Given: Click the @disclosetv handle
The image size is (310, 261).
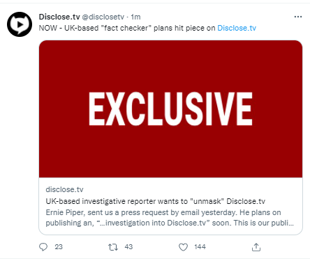Looking at the screenshot, I should click(103, 17).
